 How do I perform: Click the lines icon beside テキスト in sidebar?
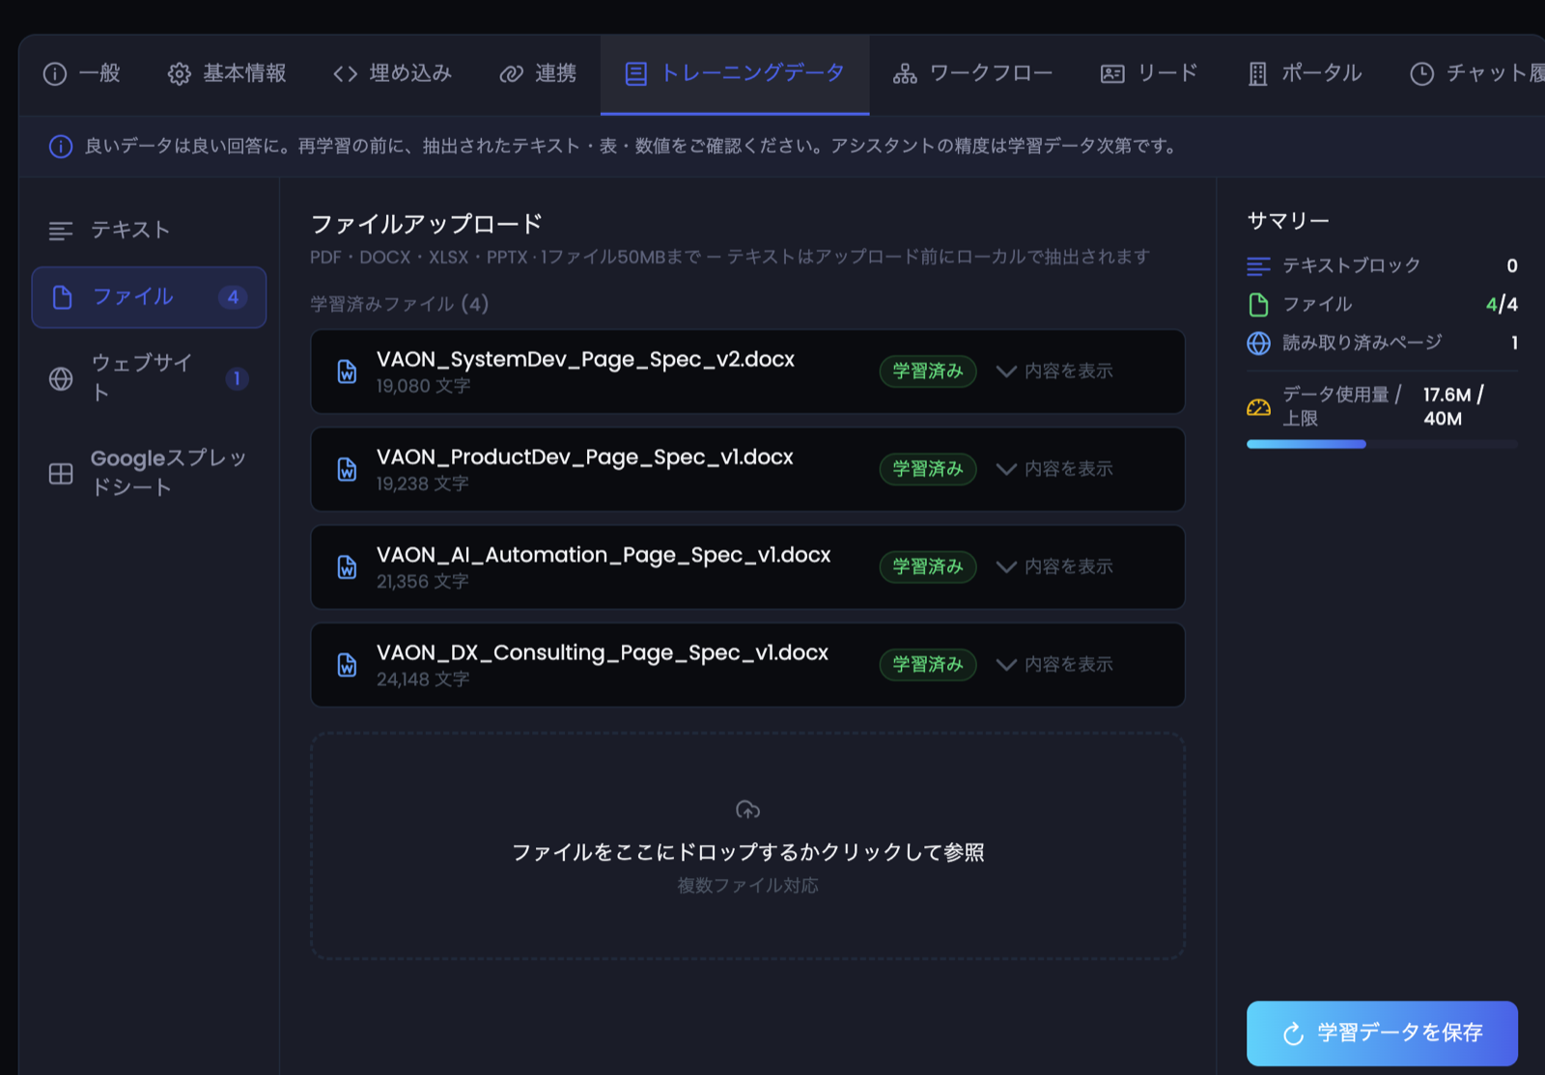click(x=61, y=231)
